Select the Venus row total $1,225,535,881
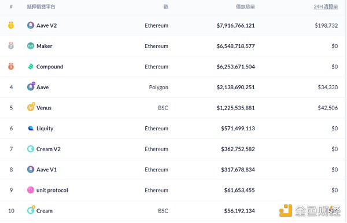 pyautogui.click(x=236, y=108)
